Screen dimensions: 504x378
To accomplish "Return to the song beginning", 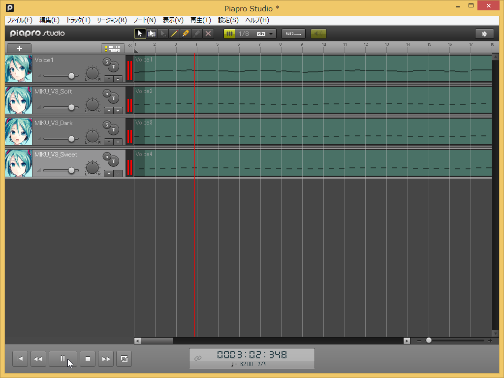I will 20,359.
